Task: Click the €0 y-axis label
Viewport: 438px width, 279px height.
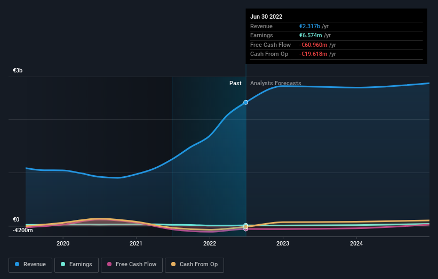Action: point(16,219)
